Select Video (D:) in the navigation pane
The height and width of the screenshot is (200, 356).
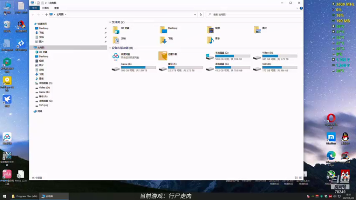click(44, 88)
